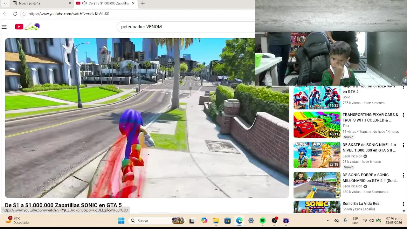Open Microsoft Store from the taskbar
Image resolution: width=407 pixels, height=229 pixels.
coord(227,221)
